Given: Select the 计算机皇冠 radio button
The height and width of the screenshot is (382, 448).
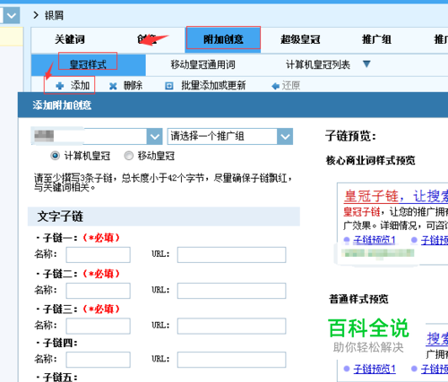Looking at the screenshot, I should click(55, 156).
